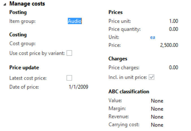The width and height of the screenshot is (191, 131).
Task: Select the Date of price field
Action: tap(78, 87)
